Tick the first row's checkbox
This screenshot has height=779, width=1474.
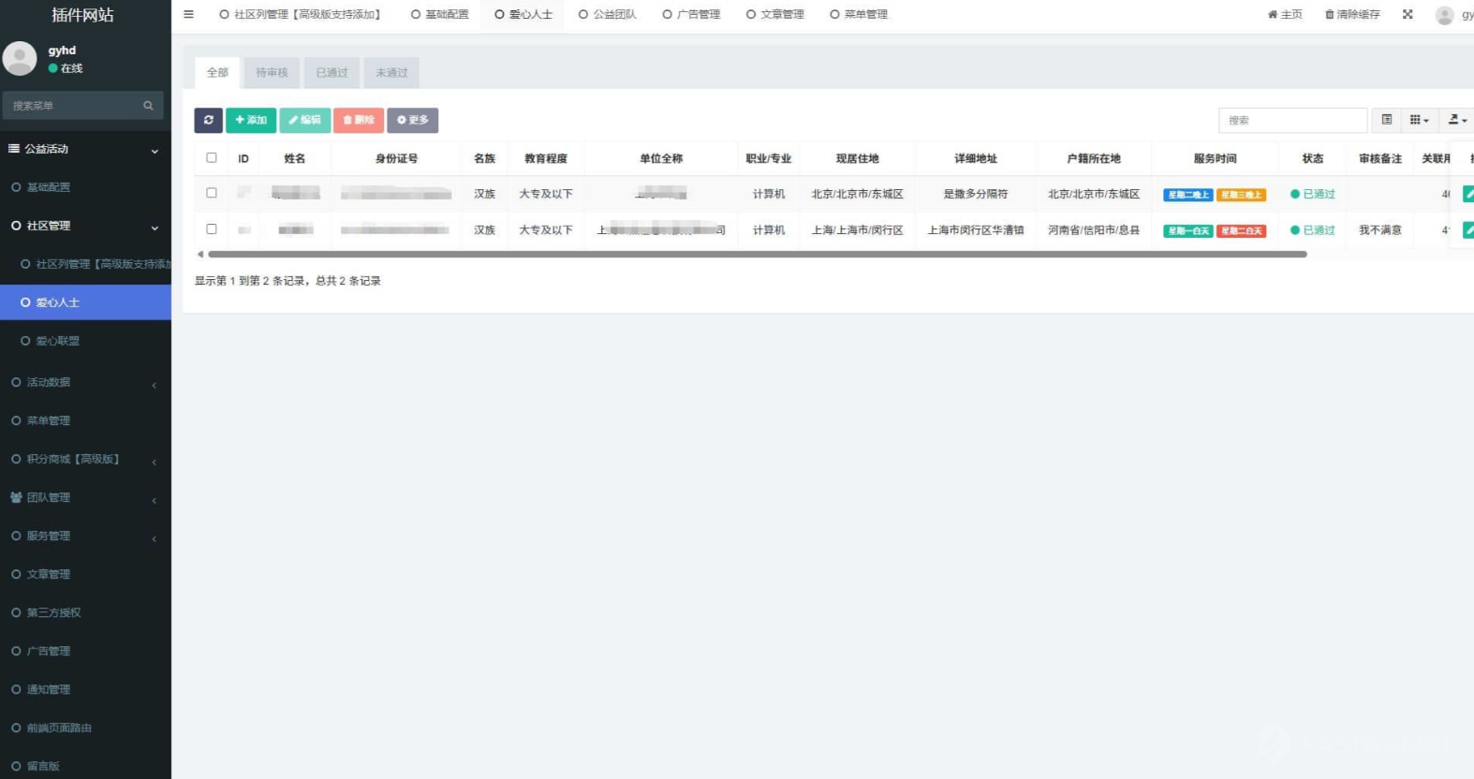(x=212, y=193)
